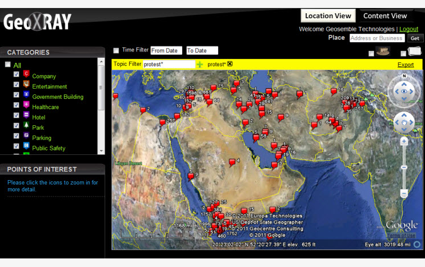Click the Google Earth look-around eye control
425x267 pixels.
[x=404, y=91]
